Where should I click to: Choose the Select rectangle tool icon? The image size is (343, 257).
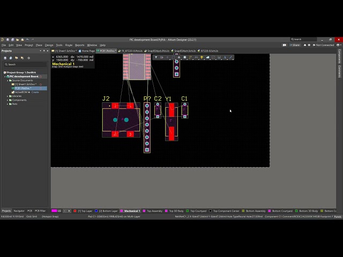(173, 57)
